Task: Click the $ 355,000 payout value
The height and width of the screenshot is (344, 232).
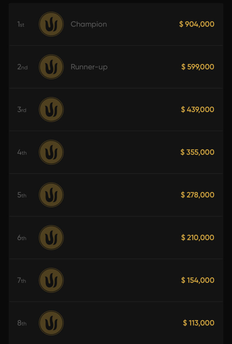Action: tap(197, 152)
